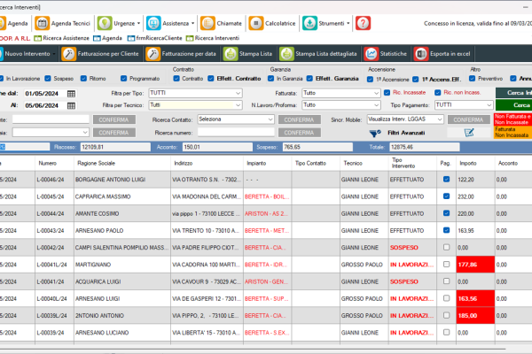Toggle the Programmato checkbox

click(x=123, y=79)
